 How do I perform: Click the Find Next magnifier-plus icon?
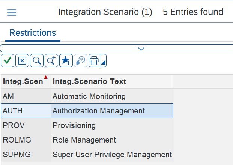point(51,60)
